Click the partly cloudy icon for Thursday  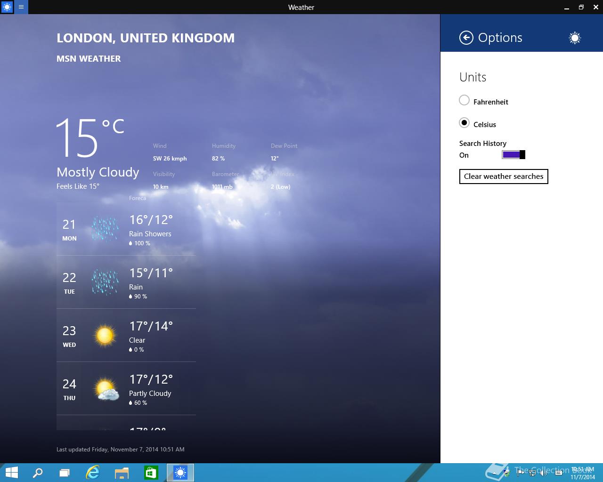[106, 389]
